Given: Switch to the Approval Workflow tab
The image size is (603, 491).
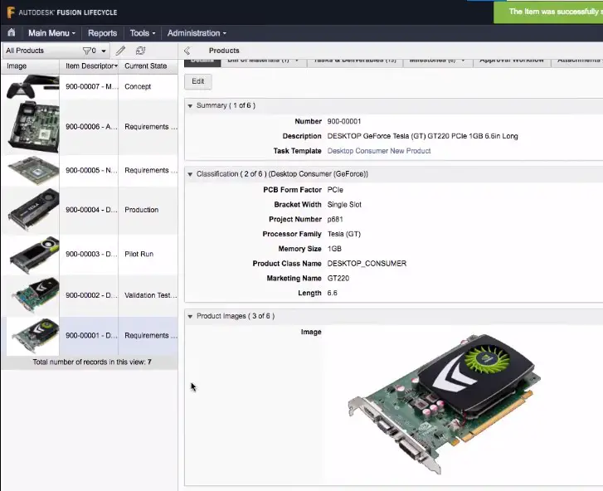Looking at the screenshot, I should (x=512, y=61).
